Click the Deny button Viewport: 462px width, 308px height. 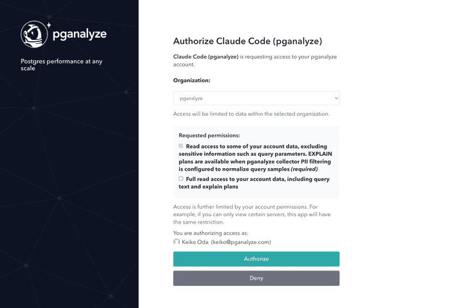pyautogui.click(x=256, y=278)
